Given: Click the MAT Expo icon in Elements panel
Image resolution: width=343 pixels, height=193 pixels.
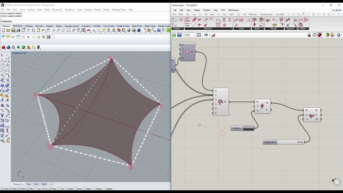Looking at the screenshot, I should tap(188, 20).
